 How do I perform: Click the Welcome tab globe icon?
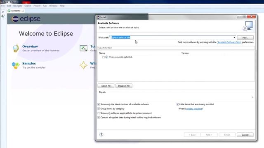(9, 11)
